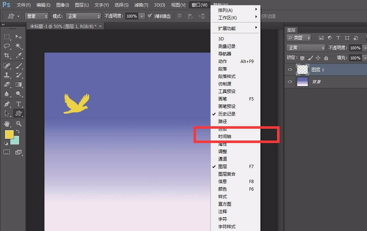Select the Eyedropper tool

19,55
